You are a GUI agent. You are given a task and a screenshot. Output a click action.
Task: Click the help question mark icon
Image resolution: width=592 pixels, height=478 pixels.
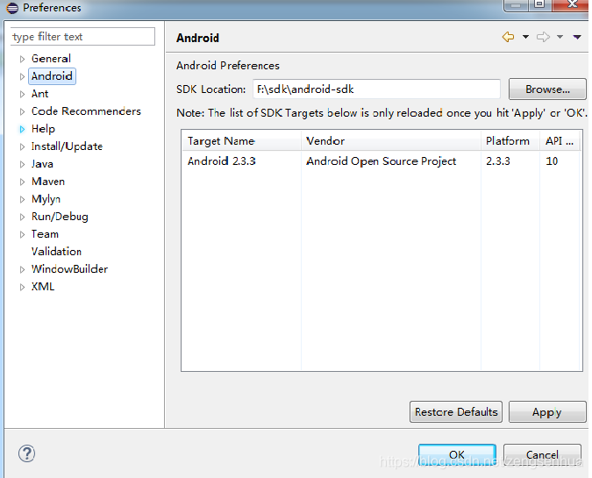click(27, 453)
